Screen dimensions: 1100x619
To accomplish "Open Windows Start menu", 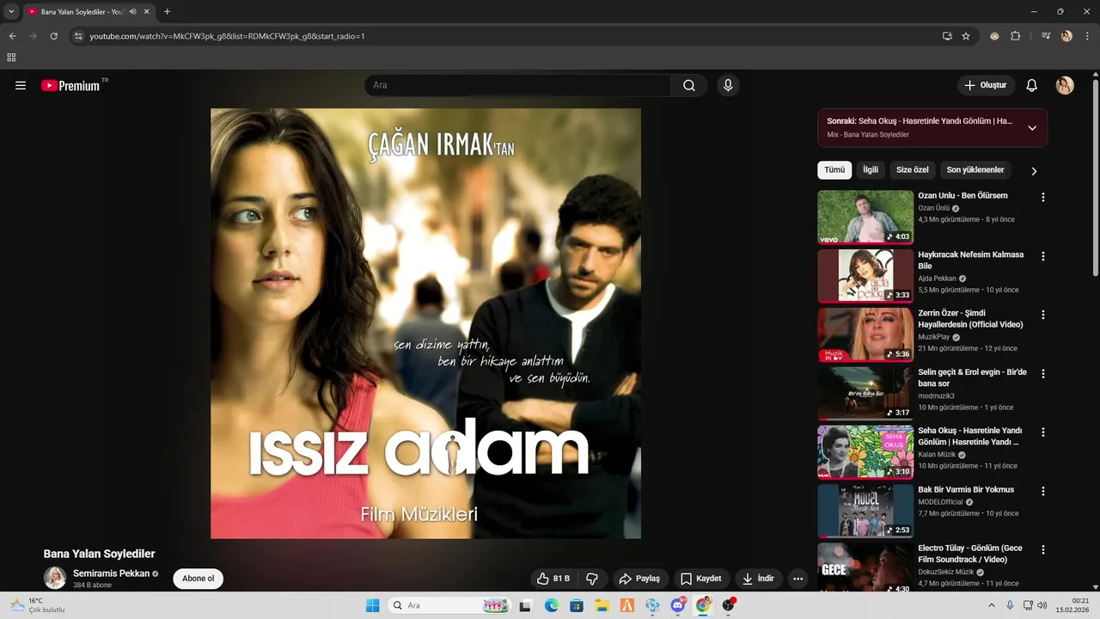I will coord(372,605).
